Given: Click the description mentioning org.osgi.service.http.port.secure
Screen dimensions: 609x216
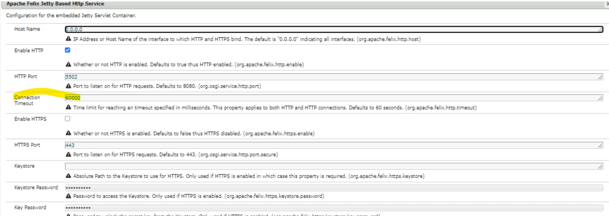Looking at the screenshot, I should [176, 155].
